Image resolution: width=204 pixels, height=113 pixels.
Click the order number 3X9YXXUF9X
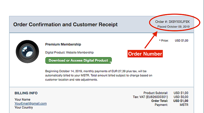click(179, 22)
